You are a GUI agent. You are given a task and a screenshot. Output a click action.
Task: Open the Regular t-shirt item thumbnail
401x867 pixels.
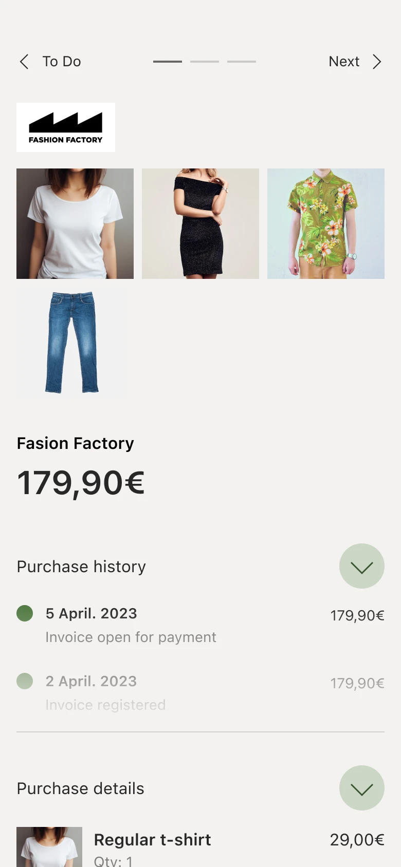(x=49, y=846)
